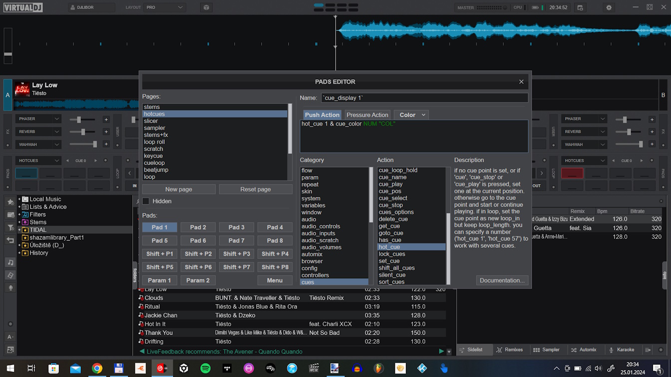The width and height of the screenshot is (671, 377).
Task: Open Google Chrome from the taskbar
Action: pos(97,369)
